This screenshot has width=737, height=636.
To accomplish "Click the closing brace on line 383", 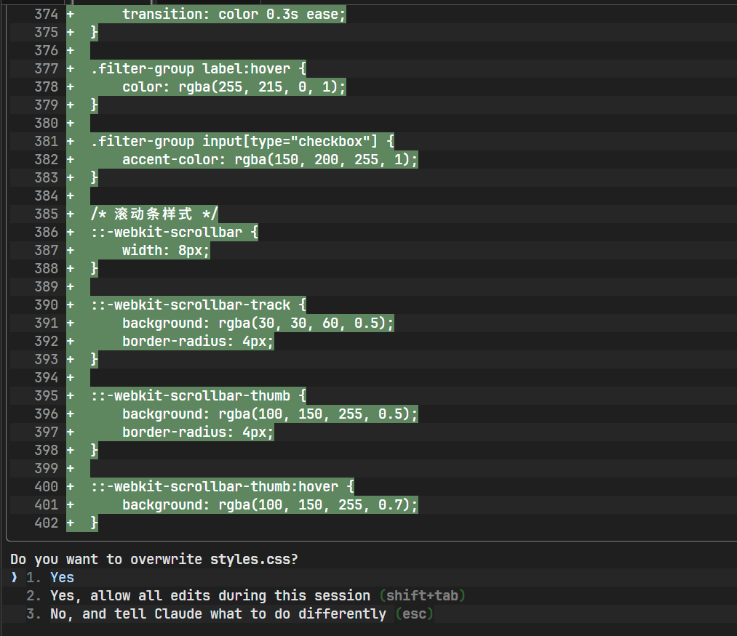I will [x=95, y=177].
